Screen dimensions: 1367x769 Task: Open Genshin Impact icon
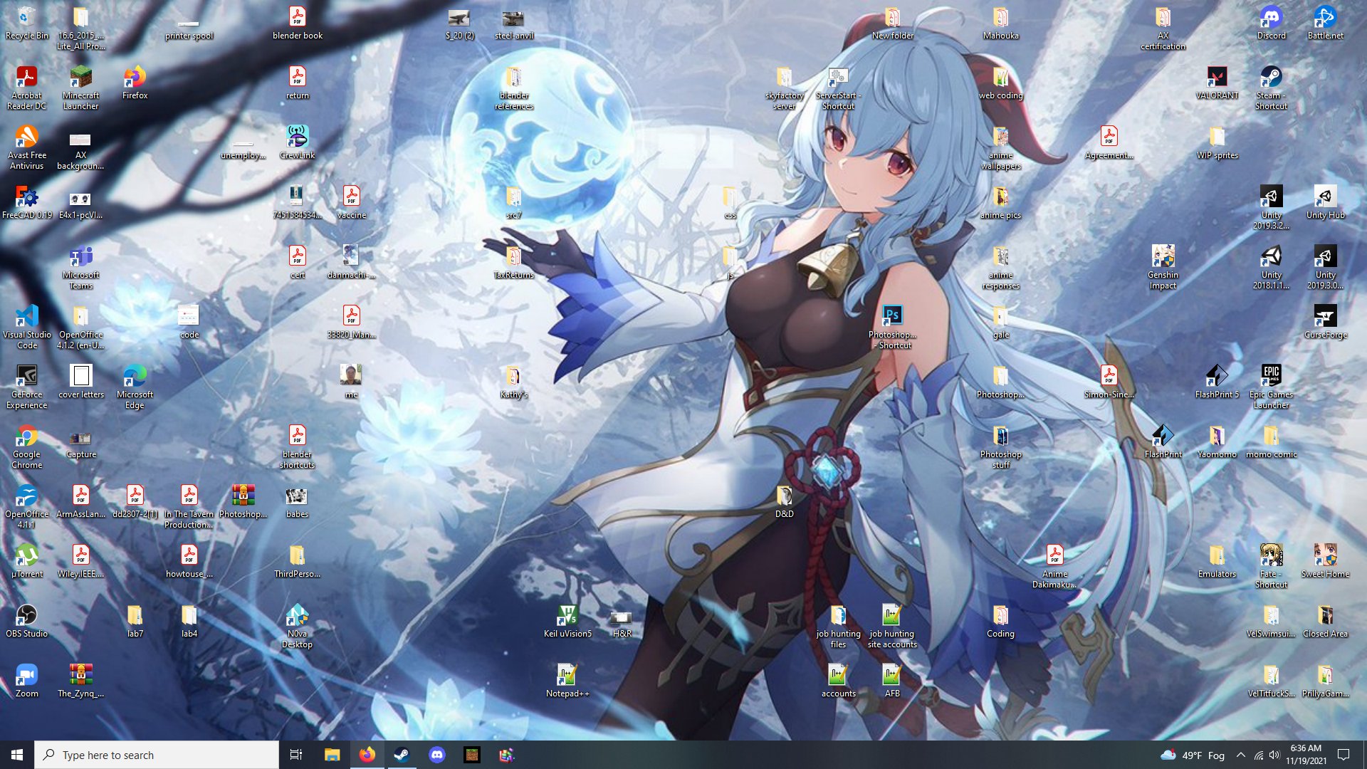(x=1163, y=267)
